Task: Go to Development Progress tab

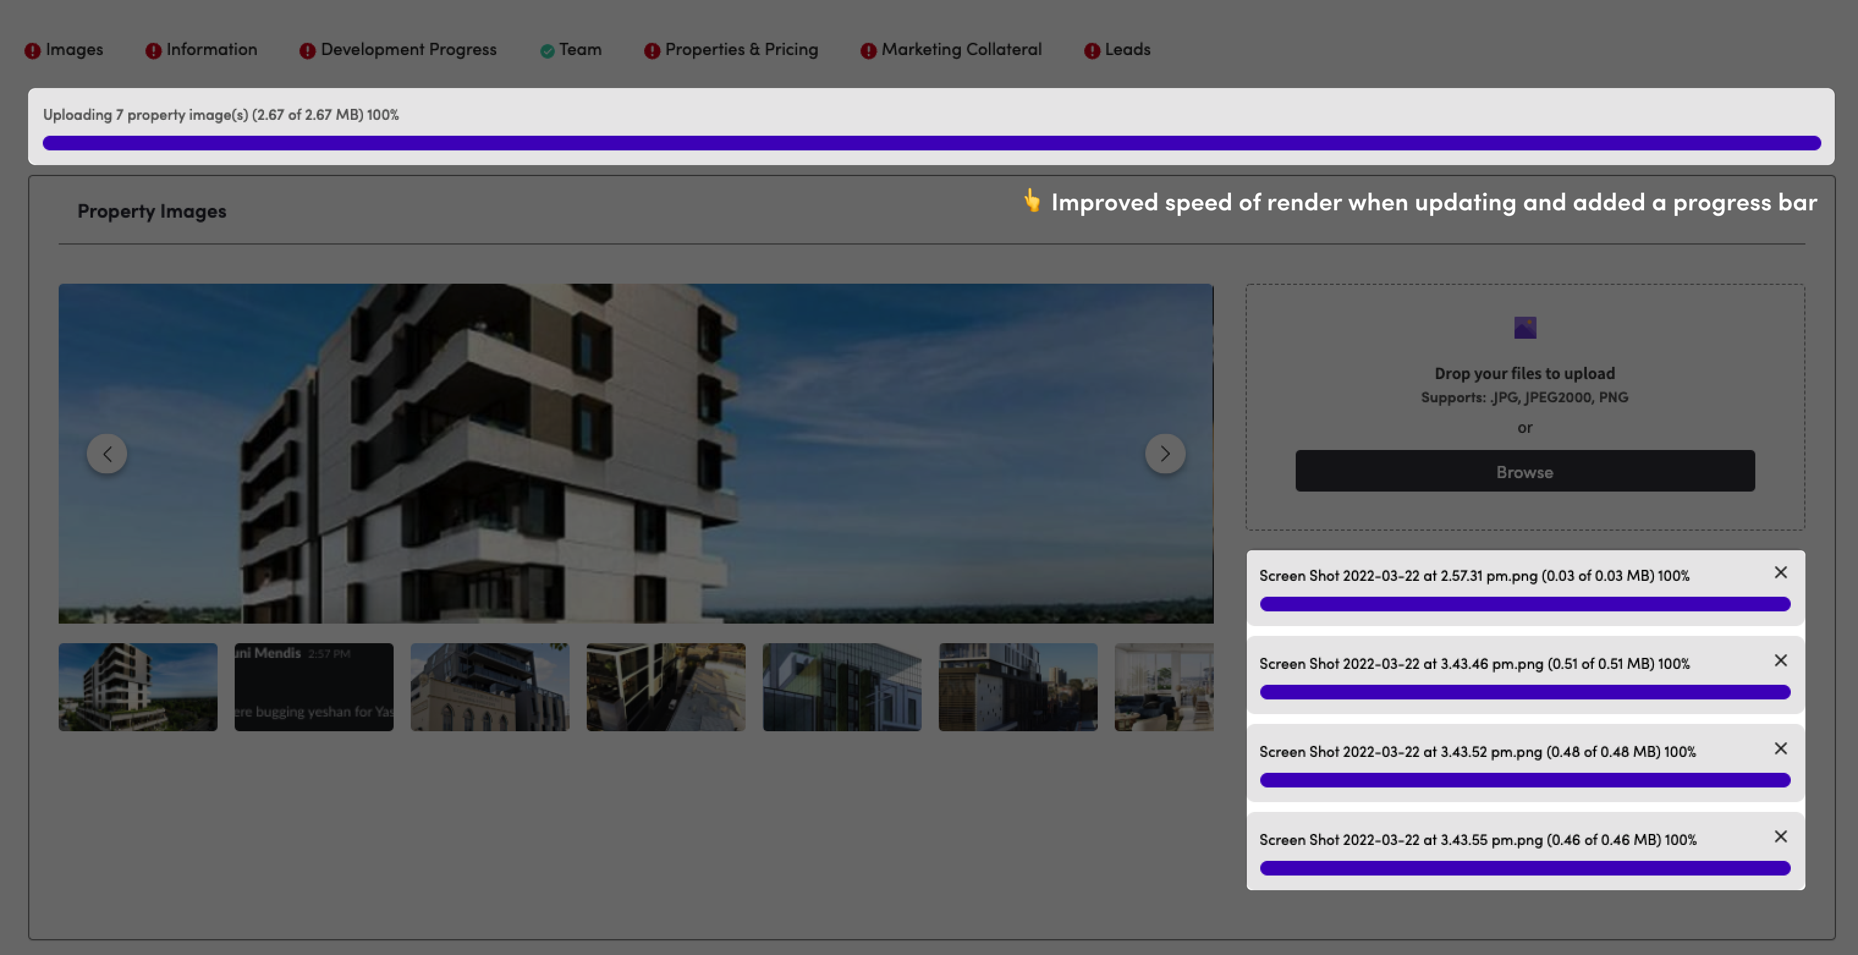Action: (x=408, y=49)
